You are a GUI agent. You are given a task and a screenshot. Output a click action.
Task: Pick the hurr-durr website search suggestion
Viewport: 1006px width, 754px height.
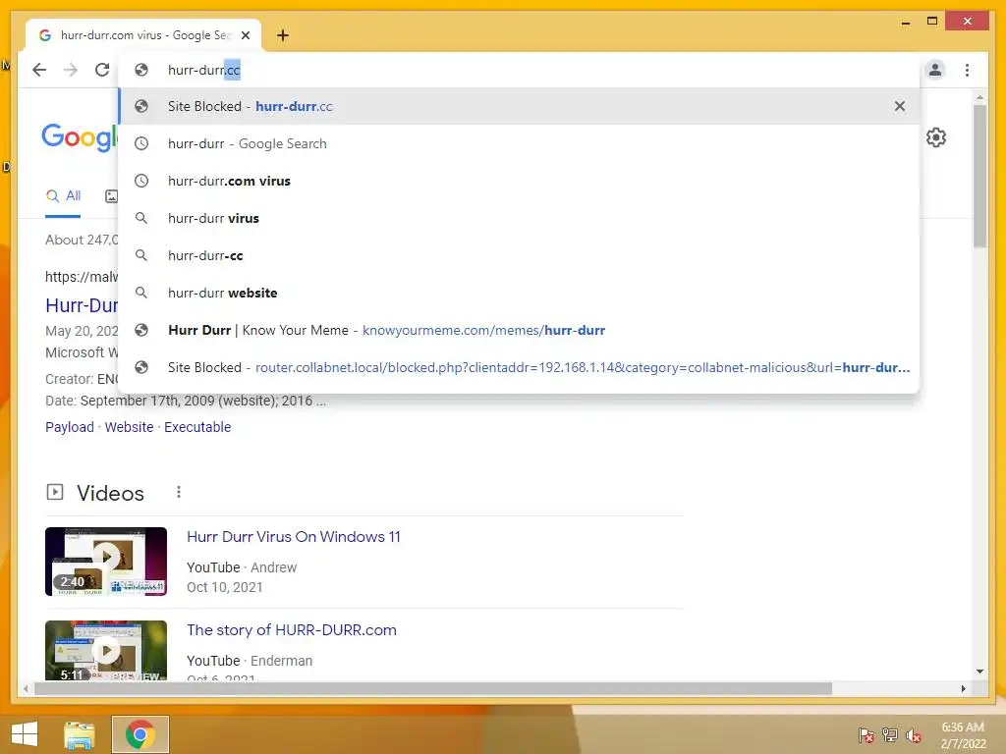519,293
